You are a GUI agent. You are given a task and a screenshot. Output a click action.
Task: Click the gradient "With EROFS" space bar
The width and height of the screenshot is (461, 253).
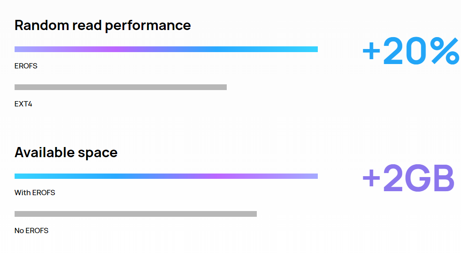(166, 176)
